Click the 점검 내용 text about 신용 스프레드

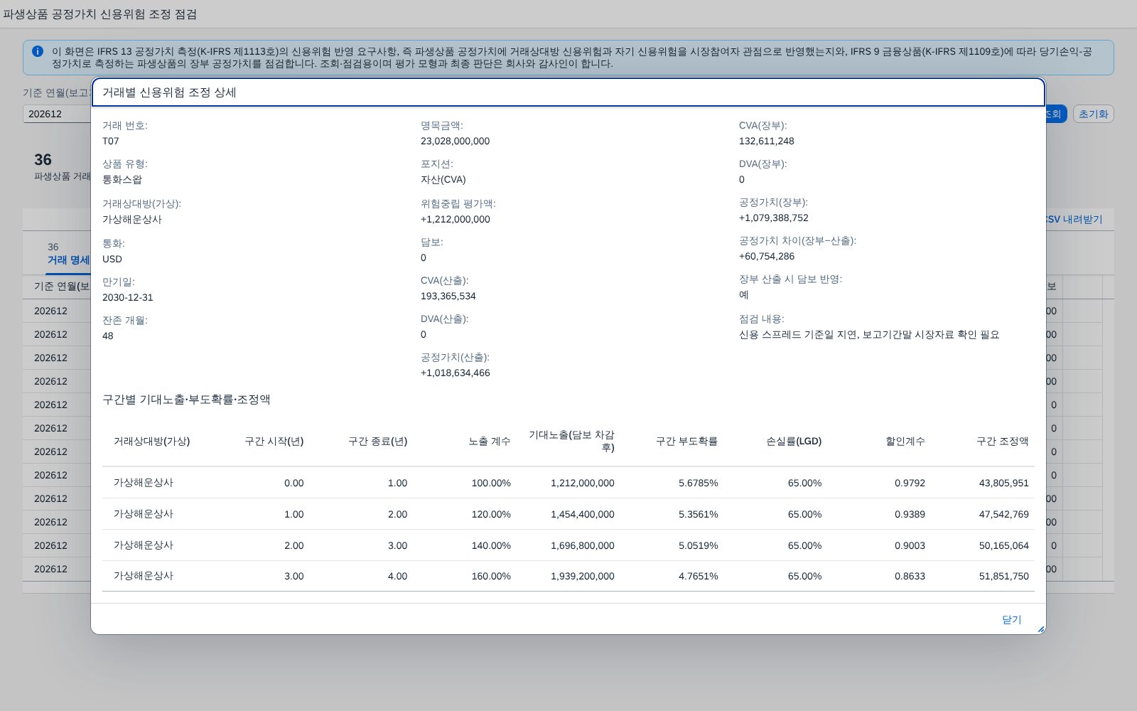coord(869,334)
